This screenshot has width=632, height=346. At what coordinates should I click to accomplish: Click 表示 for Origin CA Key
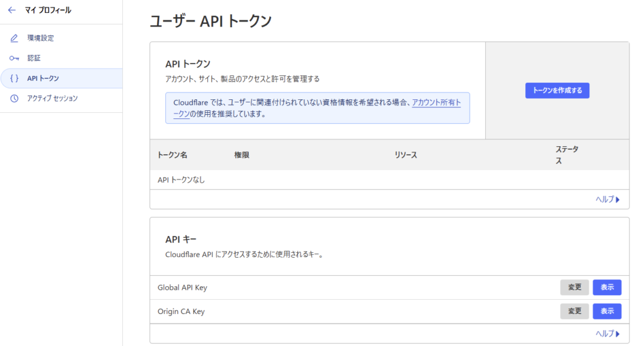(x=607, y=311)
